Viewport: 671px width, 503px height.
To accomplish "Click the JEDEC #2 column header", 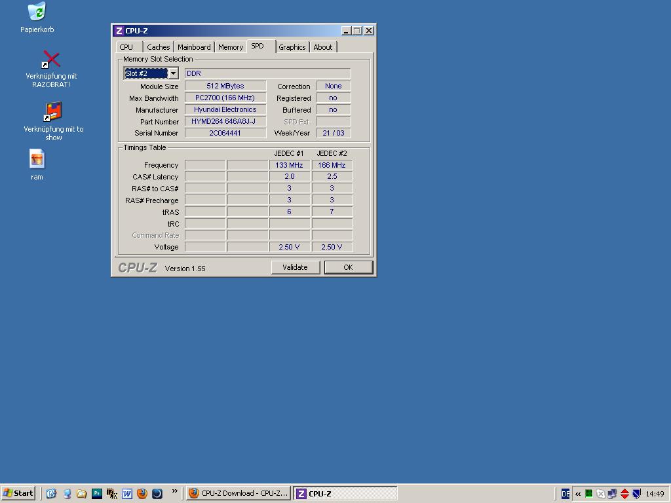I will pyautogui.click(x=332, y=153).
